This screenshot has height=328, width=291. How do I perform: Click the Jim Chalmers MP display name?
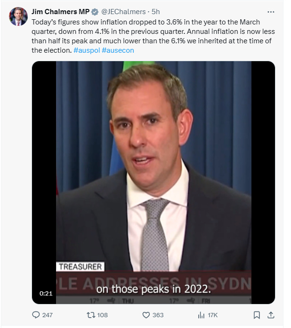coord(60,12)
